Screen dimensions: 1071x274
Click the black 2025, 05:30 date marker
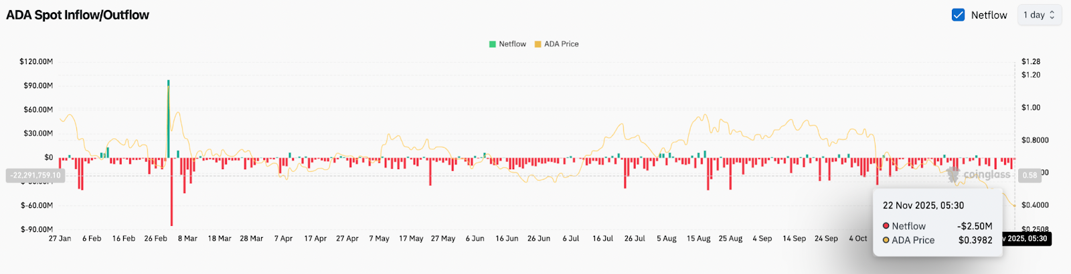(1025, 239)
